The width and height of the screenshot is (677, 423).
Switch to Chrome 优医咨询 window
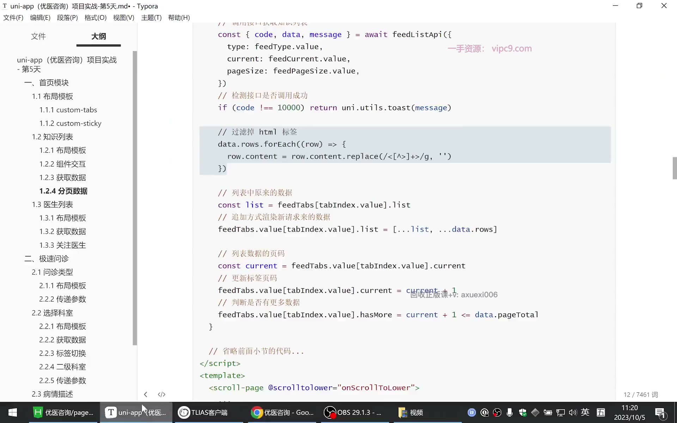[x=282, y=412]
